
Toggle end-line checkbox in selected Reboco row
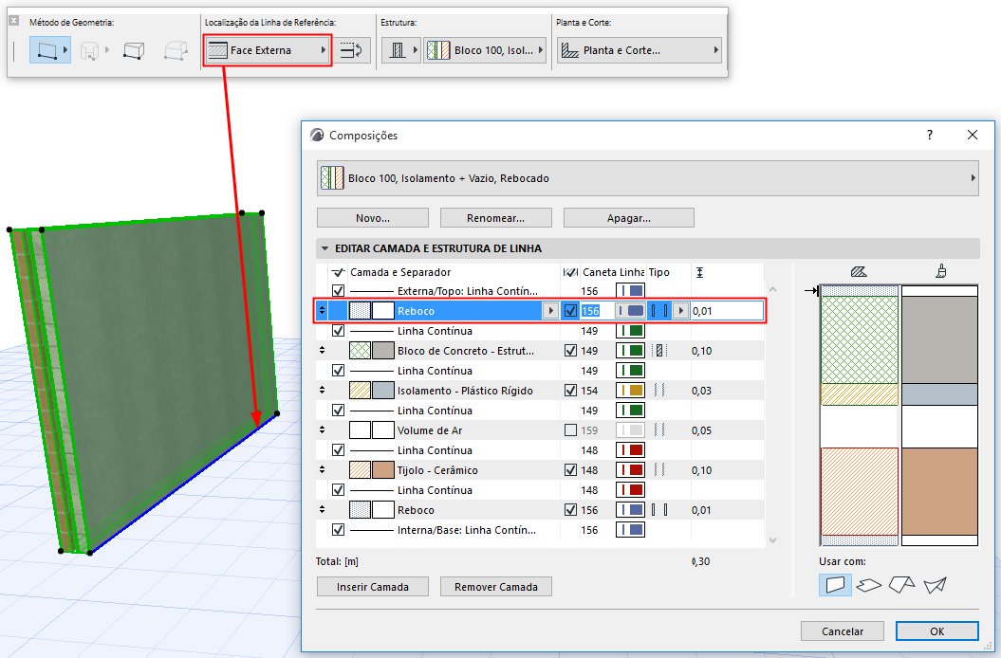[x=571, y=311]
